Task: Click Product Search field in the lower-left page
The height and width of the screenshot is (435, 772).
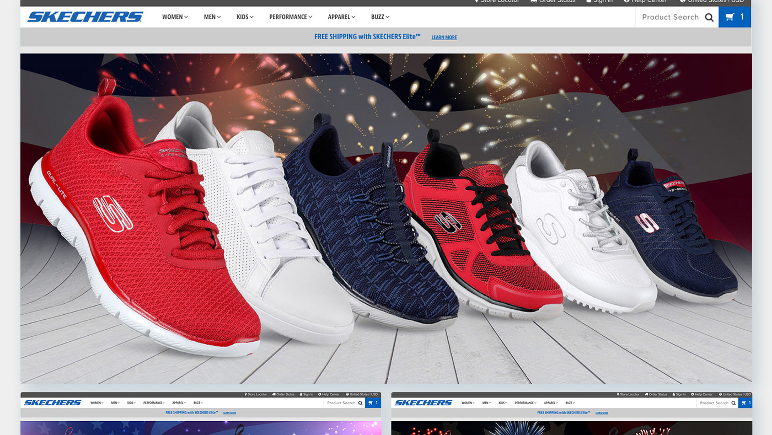Action: point(340,403)
